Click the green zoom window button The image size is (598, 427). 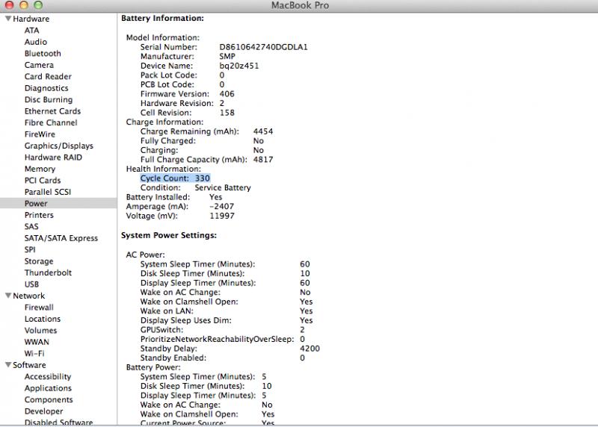tap(38, 4)
